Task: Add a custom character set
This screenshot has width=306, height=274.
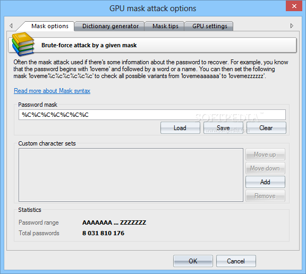Action: [x=265, y=182]
